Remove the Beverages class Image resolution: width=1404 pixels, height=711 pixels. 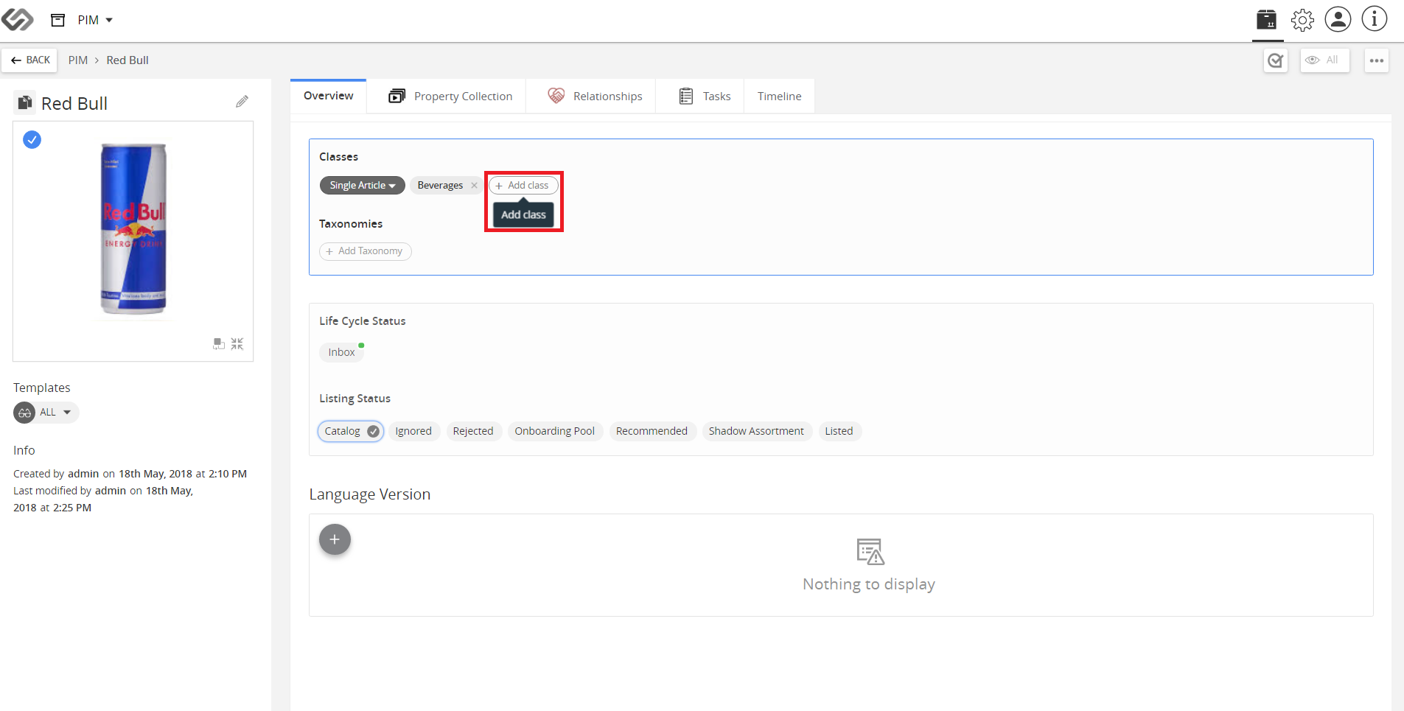(474, 186)
